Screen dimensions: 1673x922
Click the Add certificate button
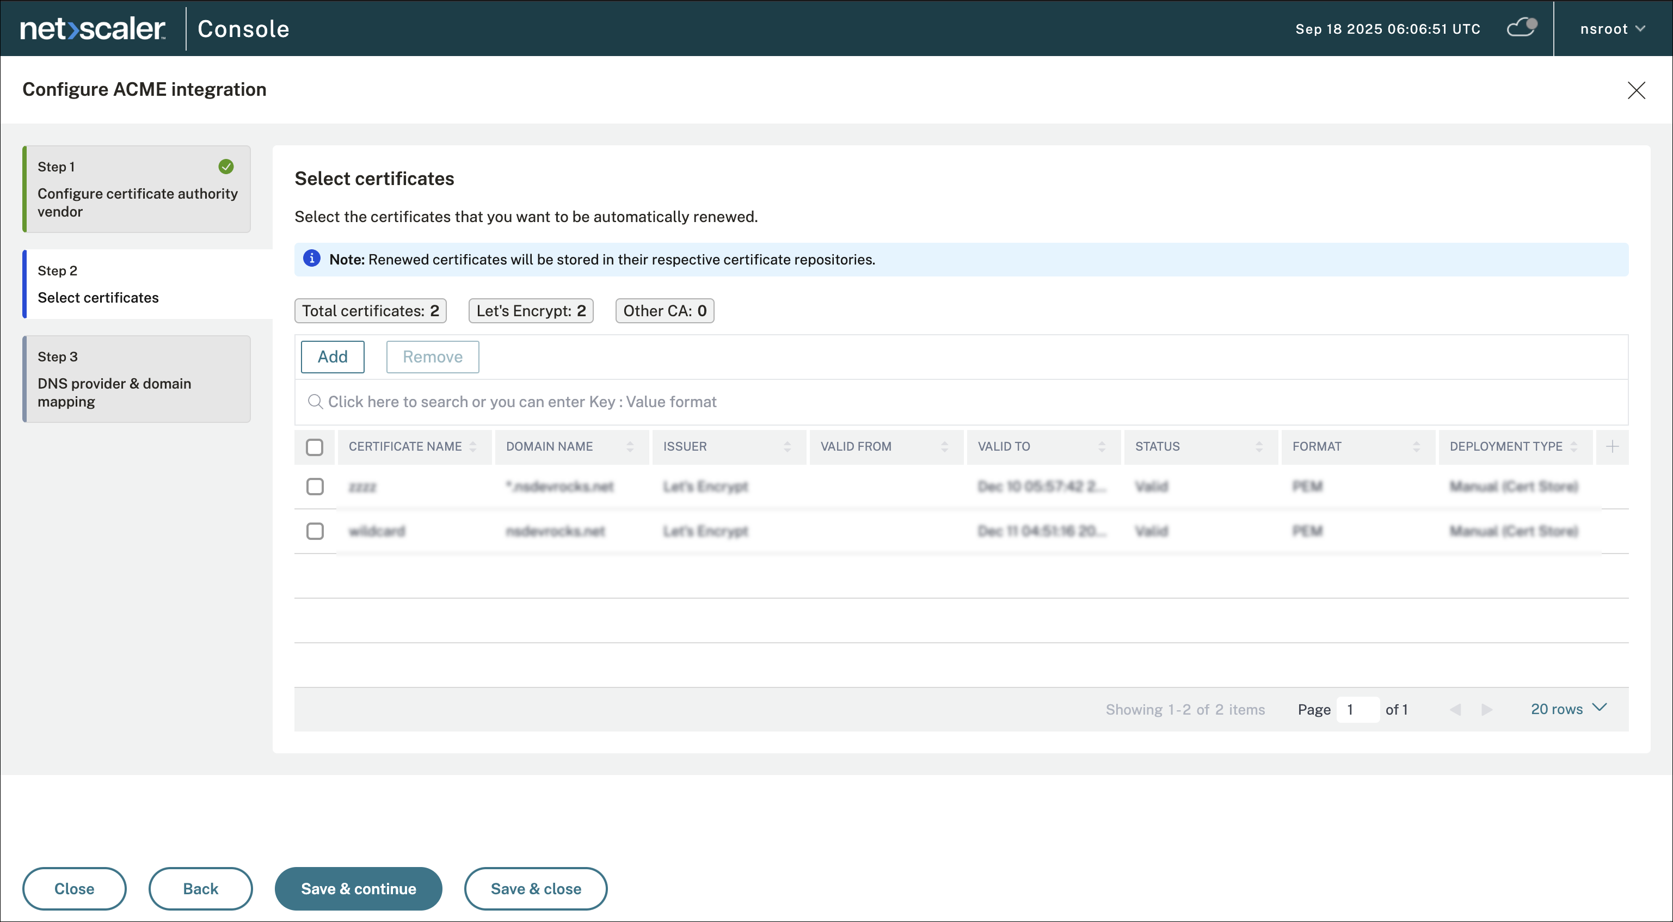point(333,356)
